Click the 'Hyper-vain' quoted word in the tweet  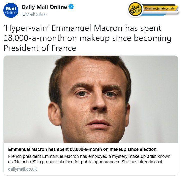coord(26,28)
